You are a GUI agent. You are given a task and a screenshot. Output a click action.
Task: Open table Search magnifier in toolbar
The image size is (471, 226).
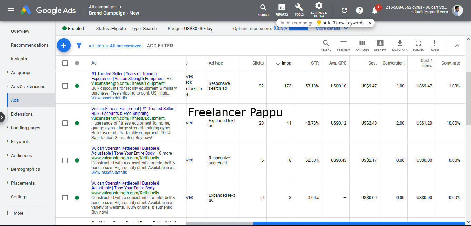[x=326, y=46]
